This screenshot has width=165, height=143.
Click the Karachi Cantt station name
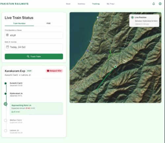(16, 83)
